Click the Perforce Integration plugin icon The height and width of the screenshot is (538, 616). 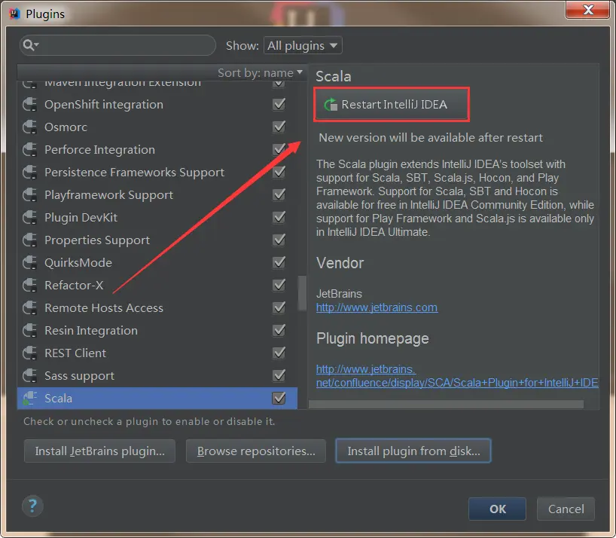(30, 150)
